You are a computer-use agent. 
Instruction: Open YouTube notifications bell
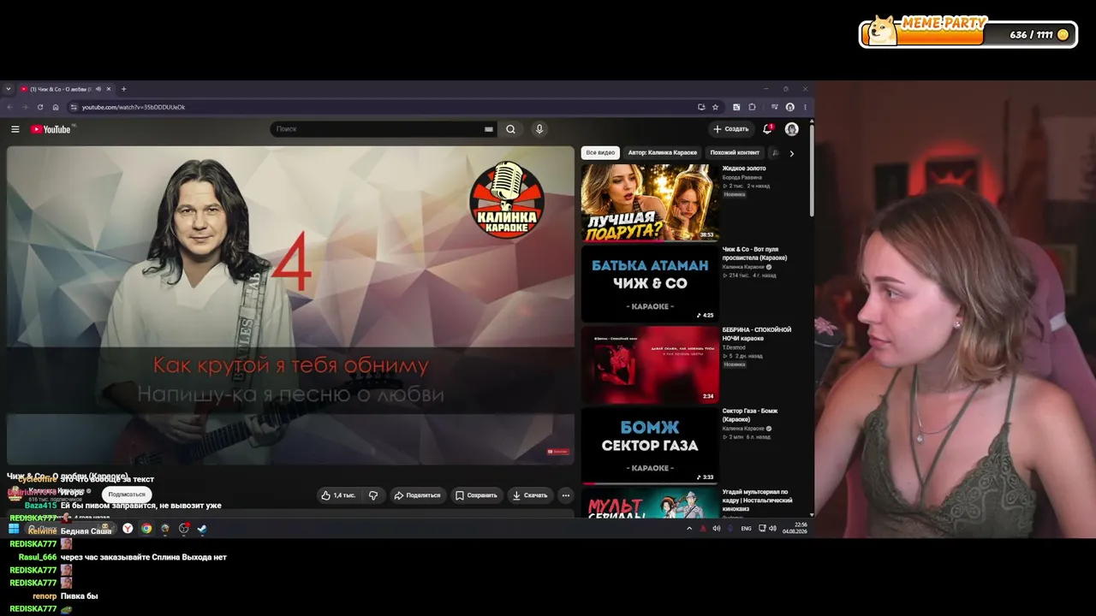coord(768,129)
